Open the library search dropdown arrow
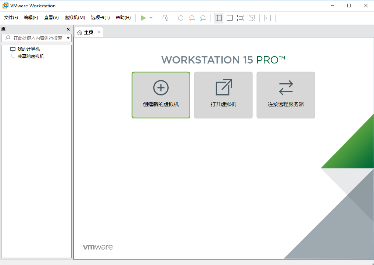This screenshot has height=265, width=374. coord(68,38)
